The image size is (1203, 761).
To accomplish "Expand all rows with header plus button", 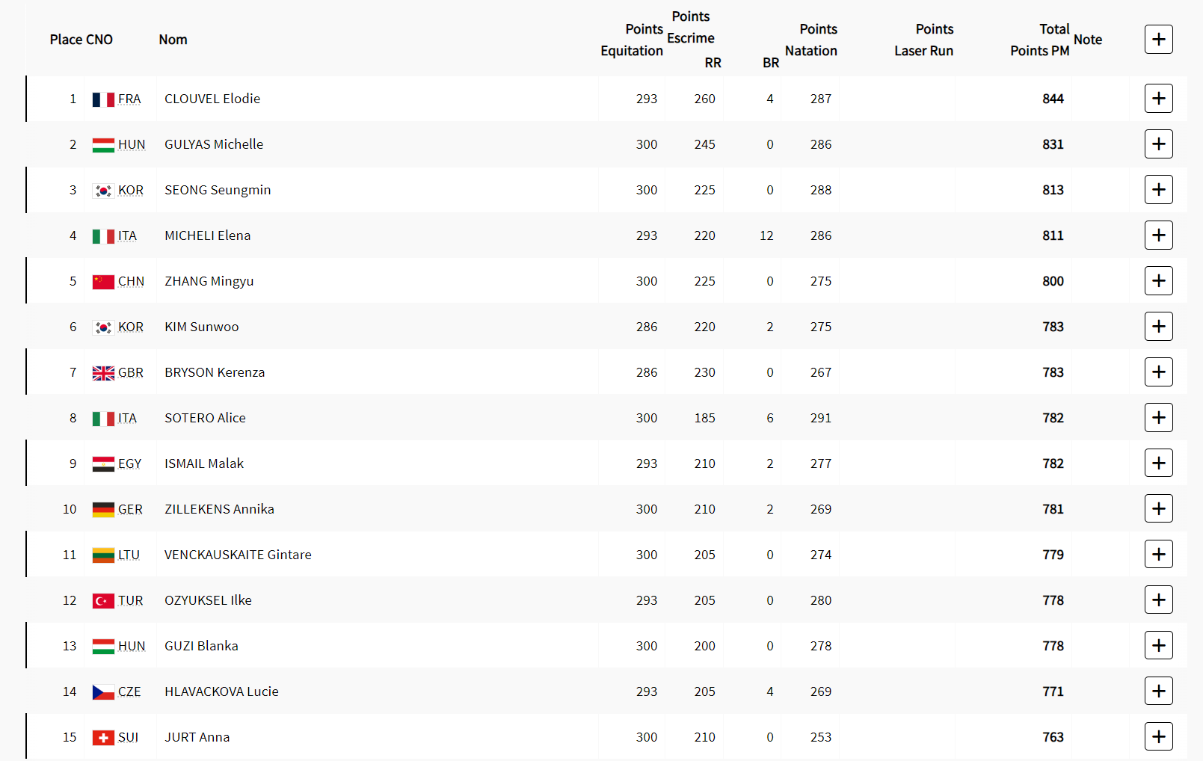I will (1158, 40).
